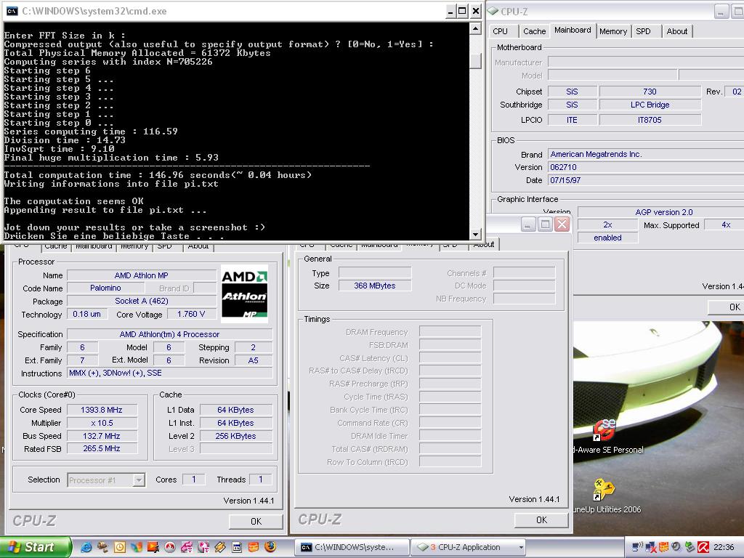Open the orange media player quick launch icon
This screenshot has height=558, width=744.
click(153, 547)
